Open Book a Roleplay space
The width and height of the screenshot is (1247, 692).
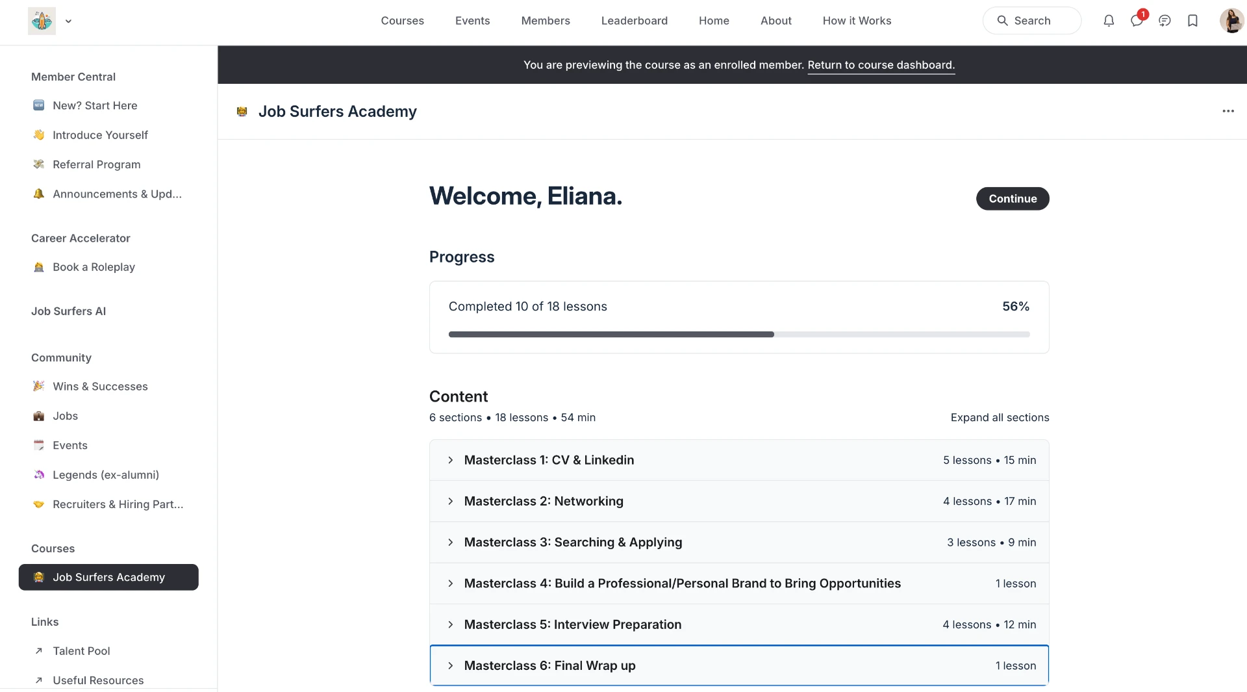pos(108,267)
